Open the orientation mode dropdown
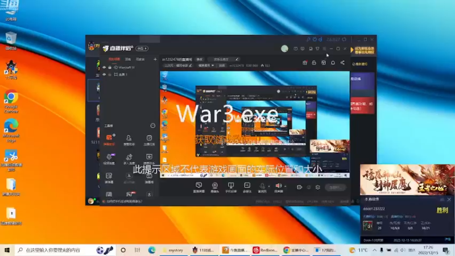The image size is (455, 256). coord(206,65)
